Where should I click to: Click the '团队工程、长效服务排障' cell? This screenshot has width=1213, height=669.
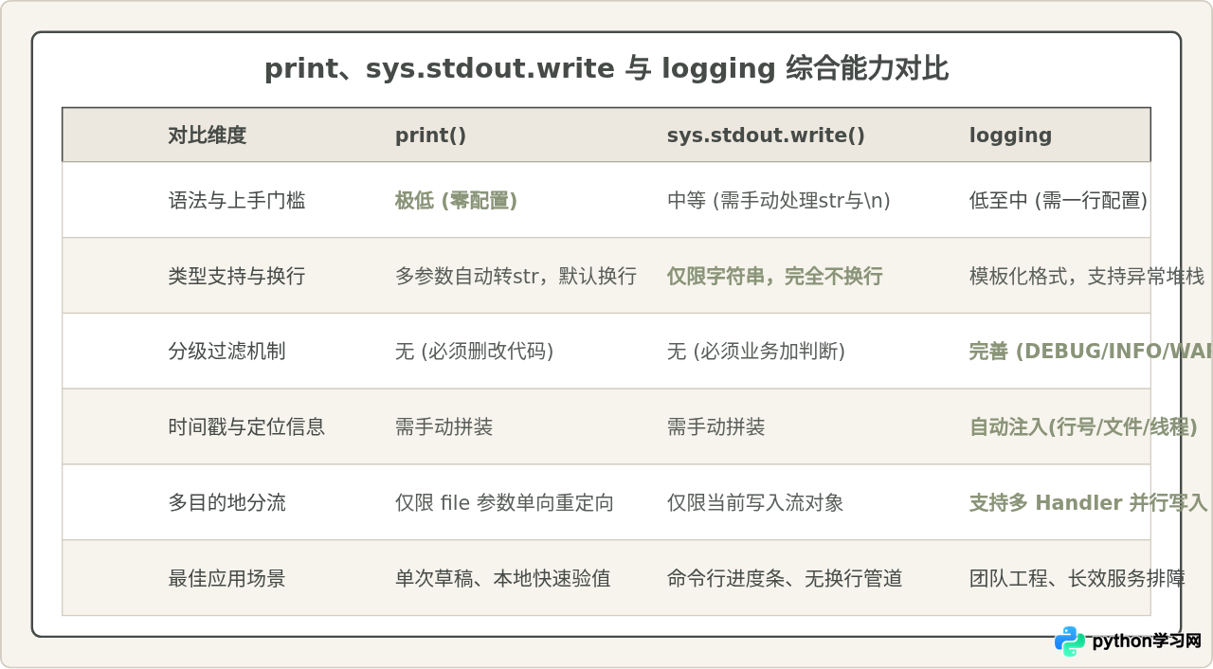click(x=1077, y=578)
